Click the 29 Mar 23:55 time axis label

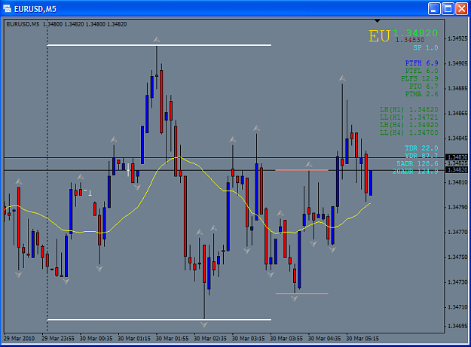pyautogui.click(x=58, y=339)
